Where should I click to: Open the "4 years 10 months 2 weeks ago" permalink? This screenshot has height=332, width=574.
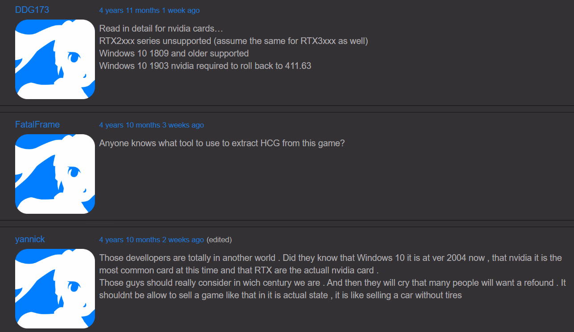[152, 240]
